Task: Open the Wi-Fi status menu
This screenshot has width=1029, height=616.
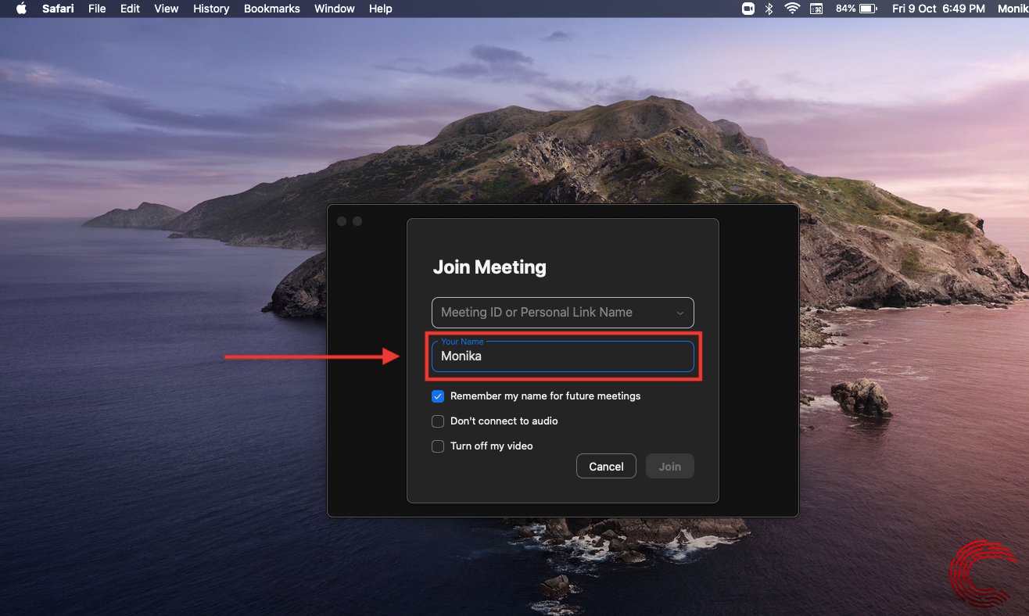Action: (x=793, y=9)
